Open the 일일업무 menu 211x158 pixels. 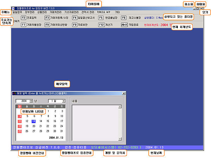[17, 12]
